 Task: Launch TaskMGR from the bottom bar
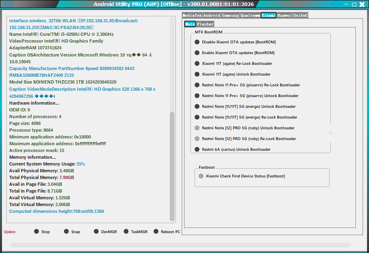[x=126, y=232]
